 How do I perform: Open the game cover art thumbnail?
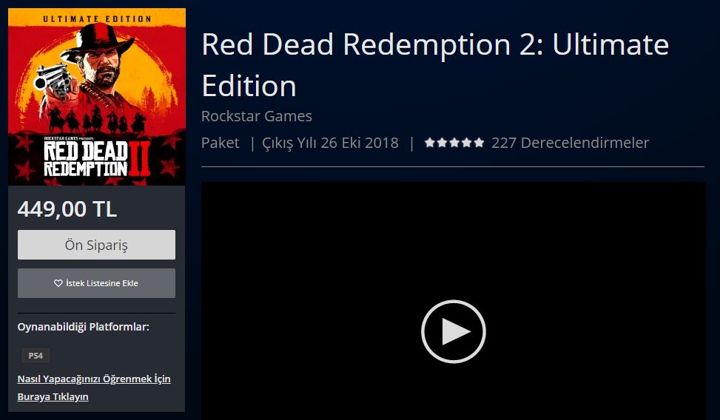pos(97,97)
